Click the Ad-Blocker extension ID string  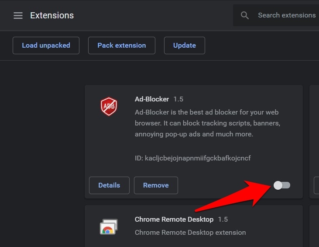click(192, 158)
